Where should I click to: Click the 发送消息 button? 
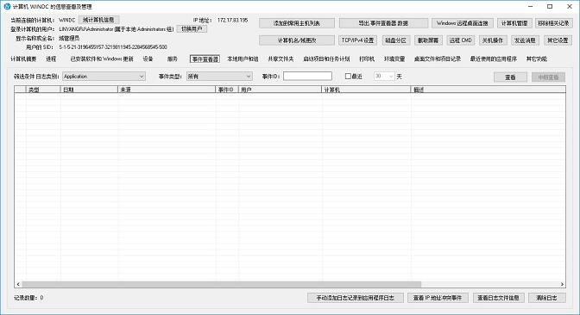tap(526, 40)
